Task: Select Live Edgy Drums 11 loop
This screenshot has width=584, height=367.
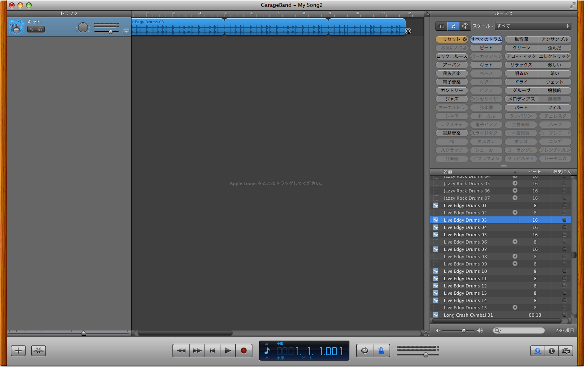Action: [x=500, y=278]
